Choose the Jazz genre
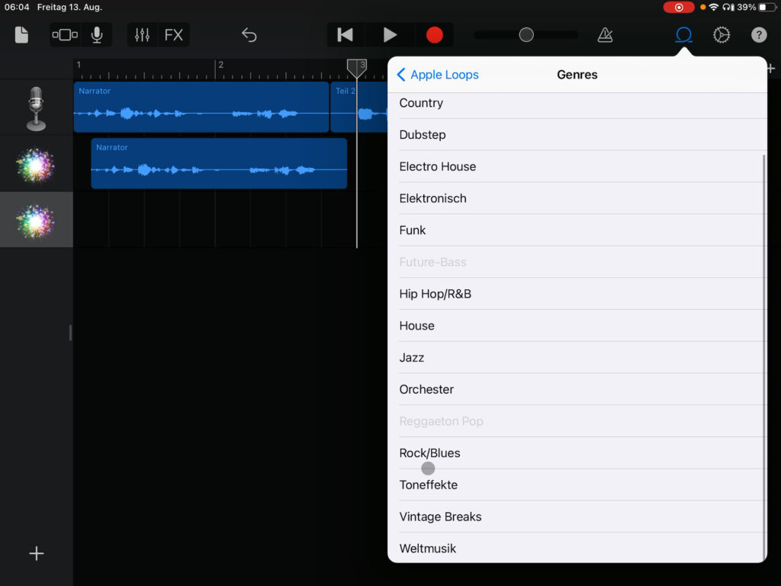The image size is (781, 586). [x=412, y=357]
